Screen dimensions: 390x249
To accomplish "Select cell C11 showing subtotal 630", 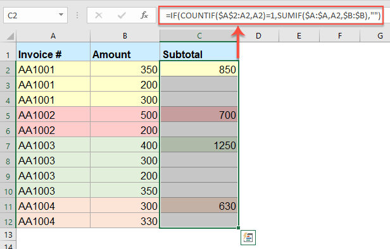I will (199, 205).
